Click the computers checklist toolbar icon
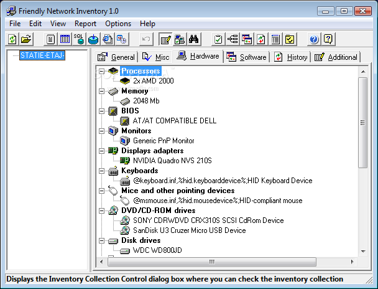 [x=179, y=39]
